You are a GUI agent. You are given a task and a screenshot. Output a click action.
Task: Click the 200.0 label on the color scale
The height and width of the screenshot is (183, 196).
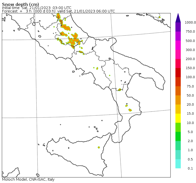[190, 59]
